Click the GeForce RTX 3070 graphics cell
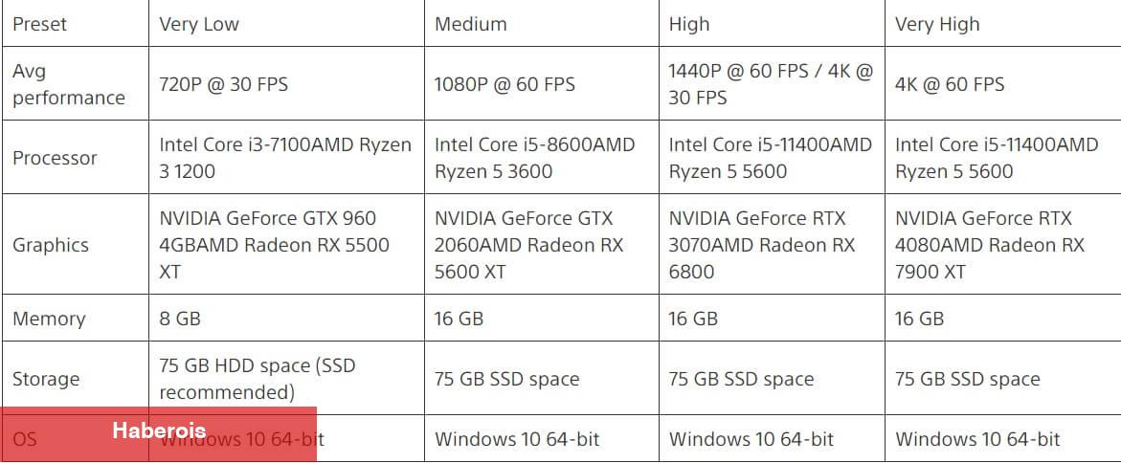Viewport: 1121px width, 463px height. pos(773,244)
